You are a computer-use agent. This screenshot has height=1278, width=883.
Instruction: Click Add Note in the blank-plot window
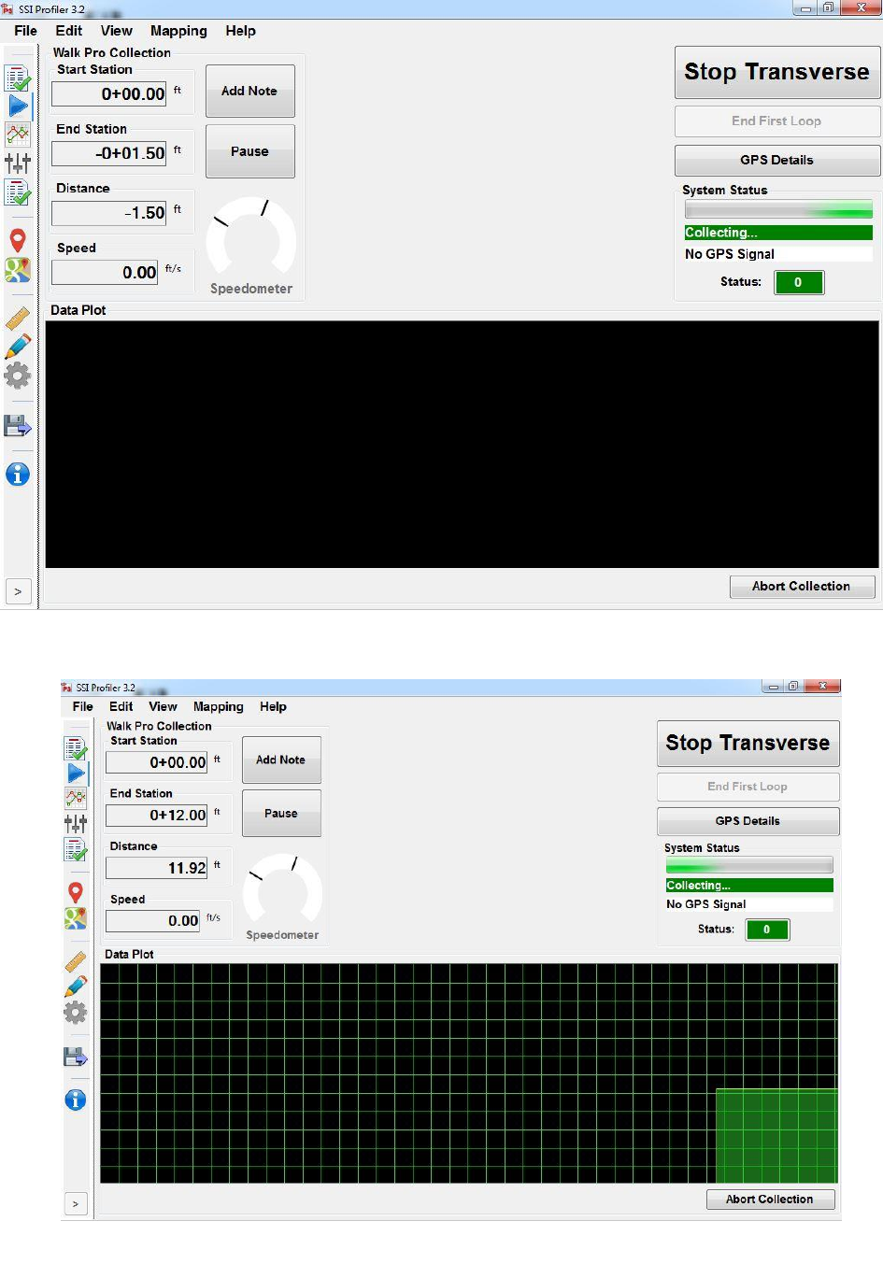point(249,91)
